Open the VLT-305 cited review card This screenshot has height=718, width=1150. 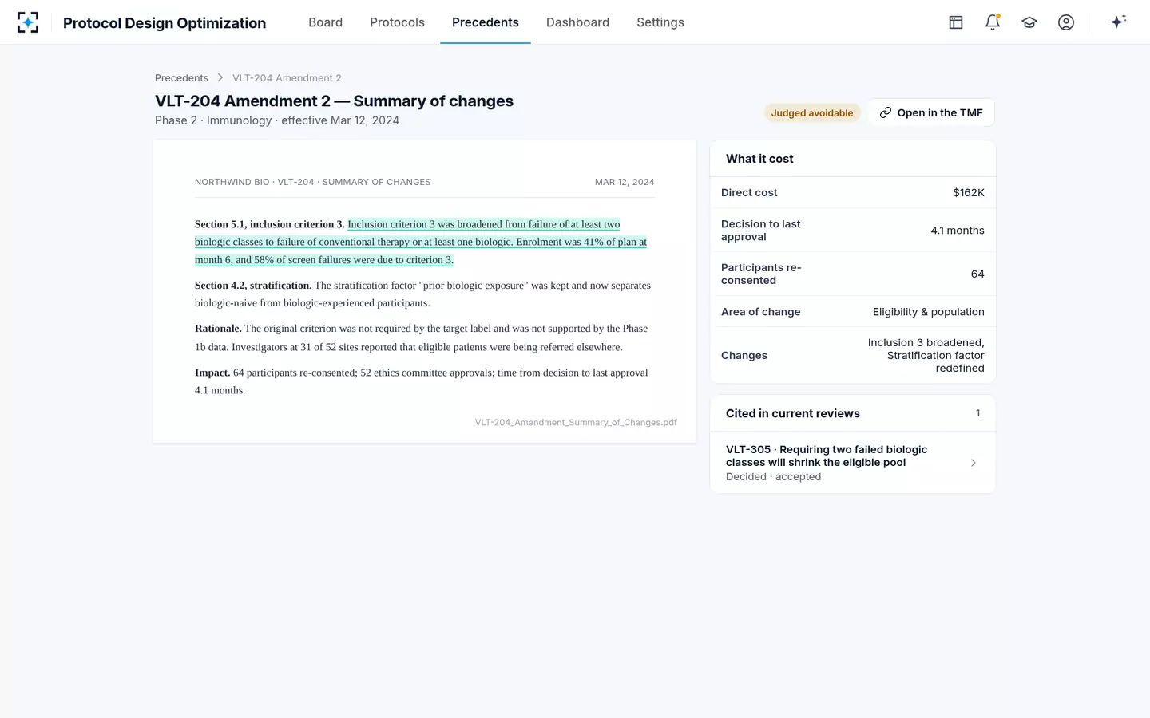852,463
